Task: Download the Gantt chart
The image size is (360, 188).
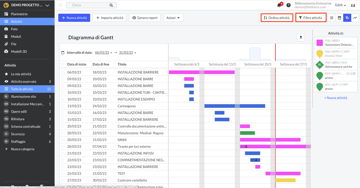Action: 301,37
